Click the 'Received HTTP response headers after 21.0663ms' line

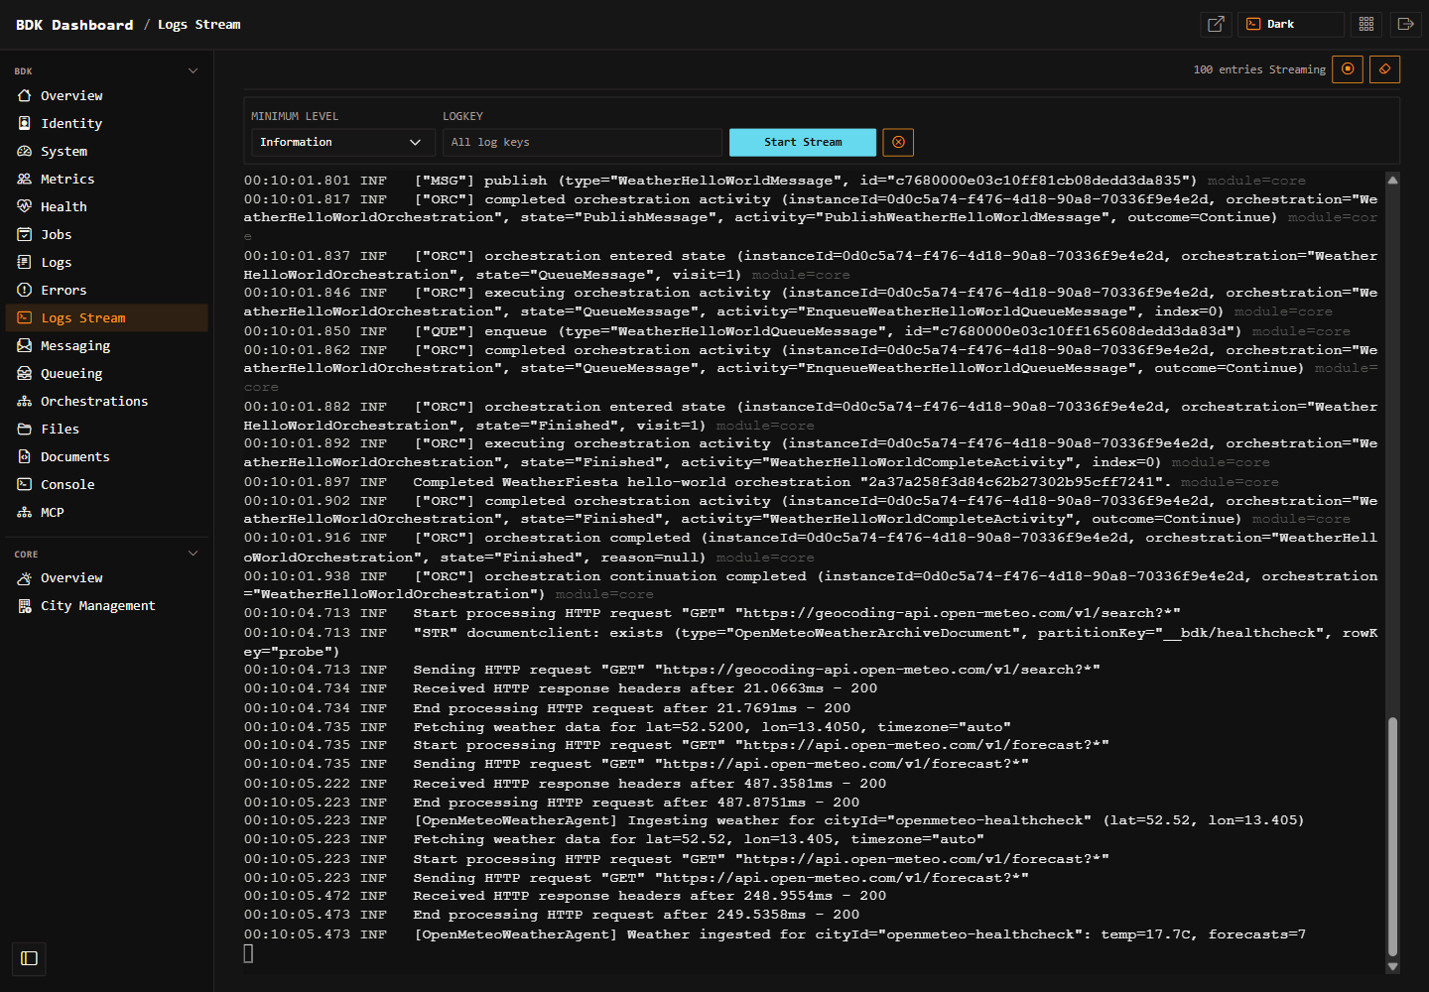click(561, 688)
